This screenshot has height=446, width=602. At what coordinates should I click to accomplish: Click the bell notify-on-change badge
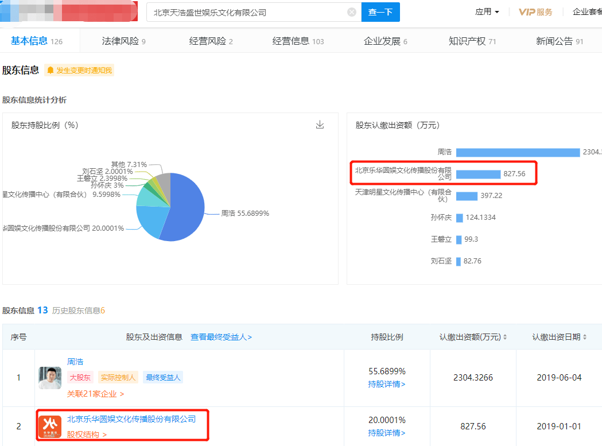coord(79,70)
